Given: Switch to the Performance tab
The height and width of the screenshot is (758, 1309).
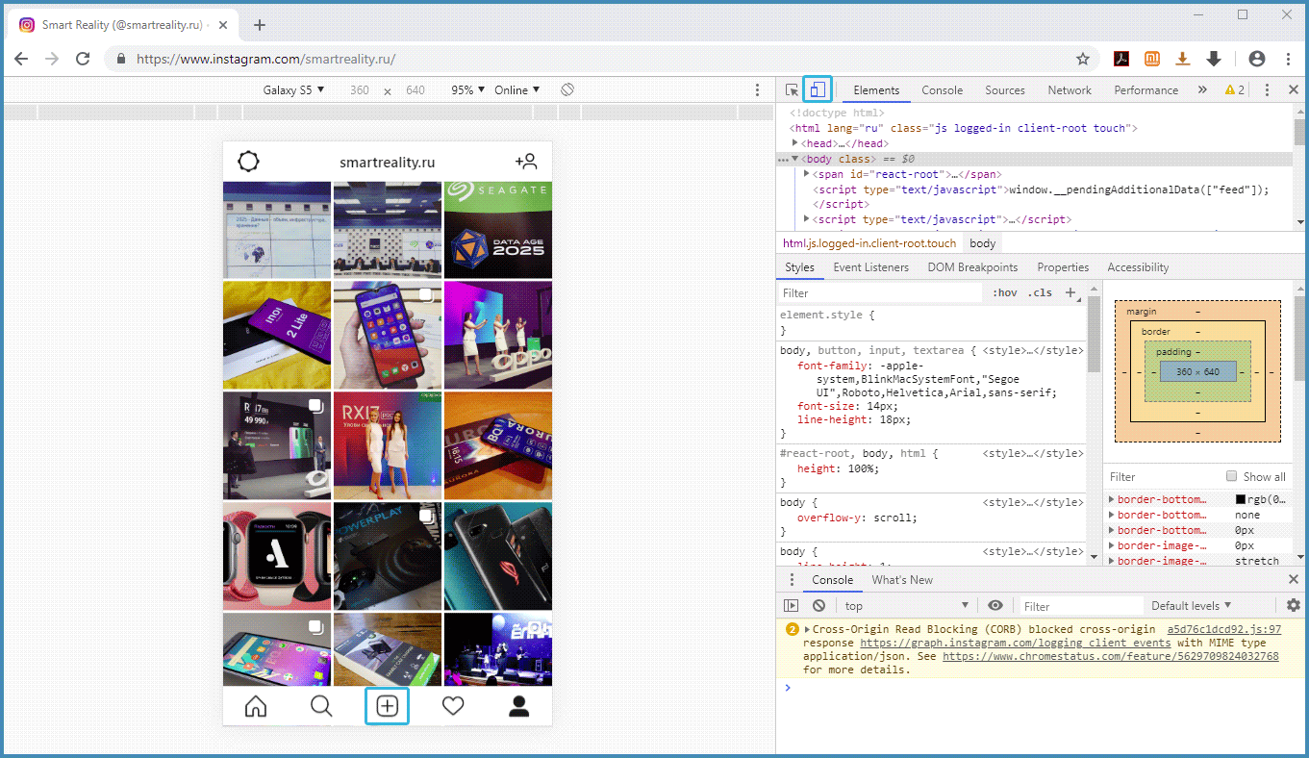Looking at the screenshot, I should point(1145,89).
